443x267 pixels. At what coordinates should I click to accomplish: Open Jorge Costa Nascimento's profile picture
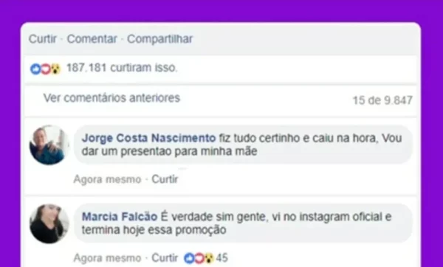49,145
